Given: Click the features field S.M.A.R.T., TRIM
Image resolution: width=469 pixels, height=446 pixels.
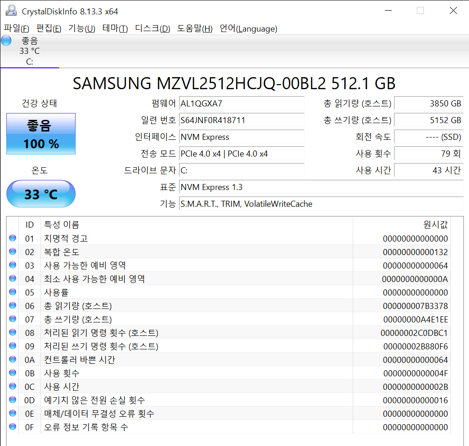Looking at the screenshot, I should pos(321,204).
